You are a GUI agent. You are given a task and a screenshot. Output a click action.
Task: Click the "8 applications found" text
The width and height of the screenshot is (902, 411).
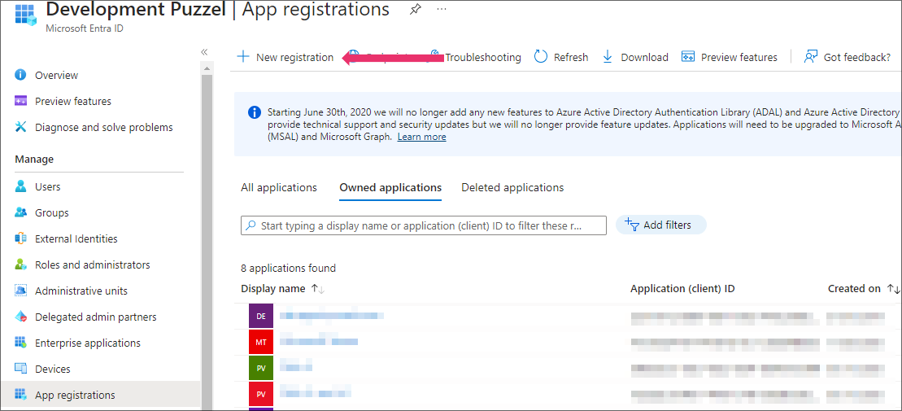pyautogui.click(x=288, y=269)
